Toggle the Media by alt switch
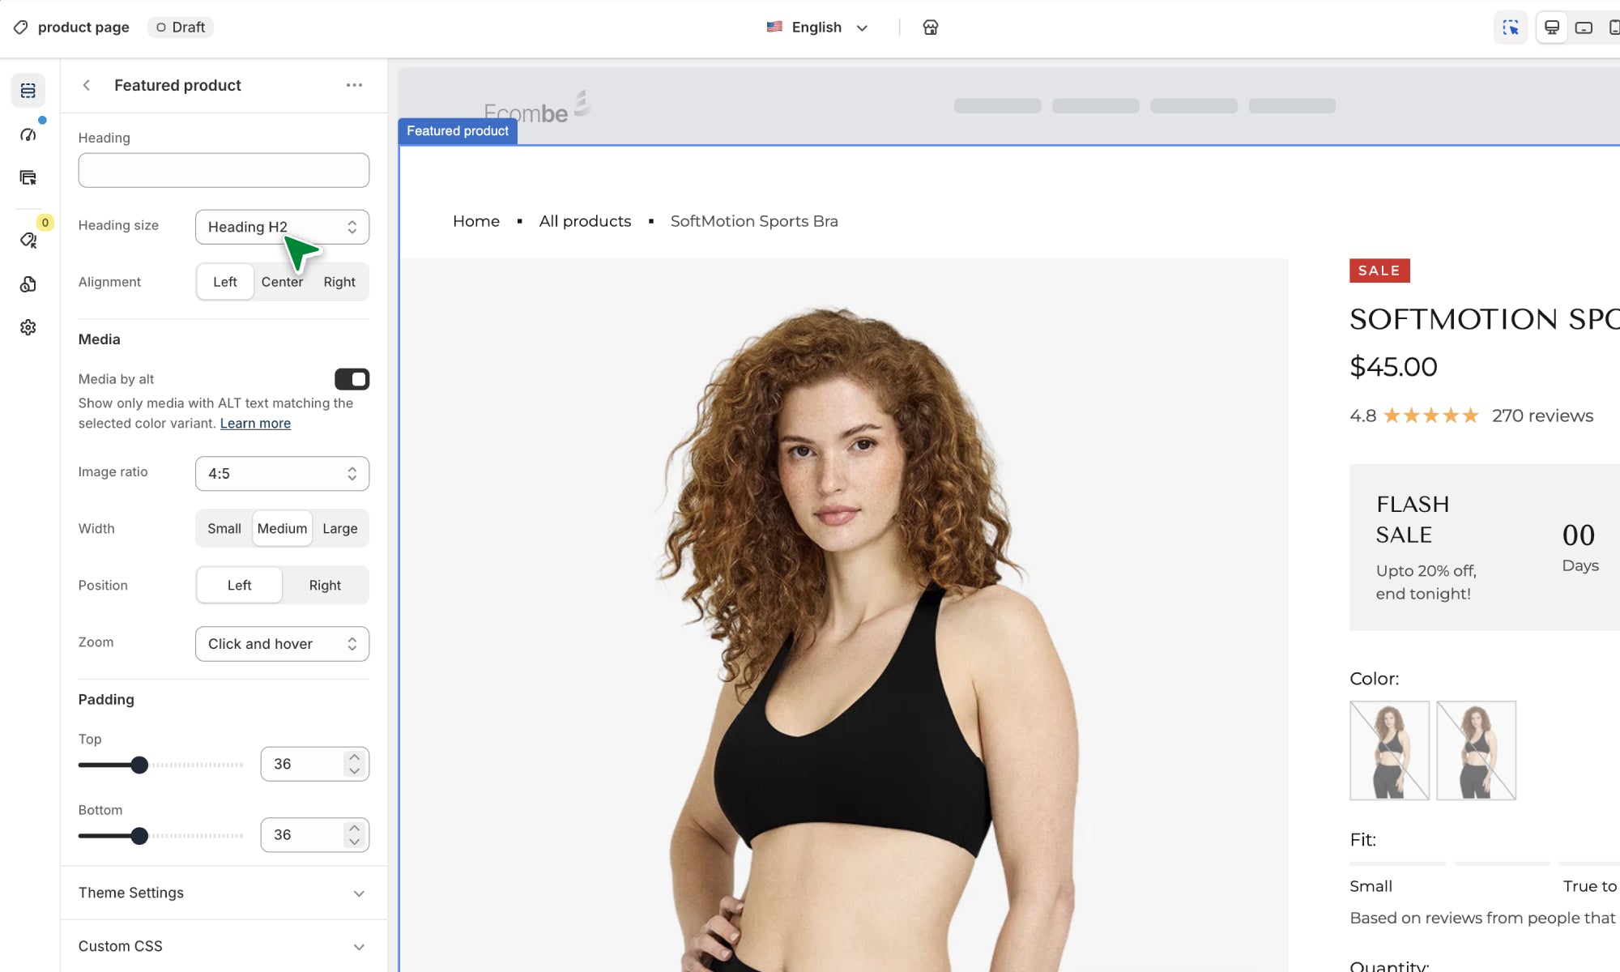The width and height of the screenshot is (1620, 972). [x=352, y=379]
